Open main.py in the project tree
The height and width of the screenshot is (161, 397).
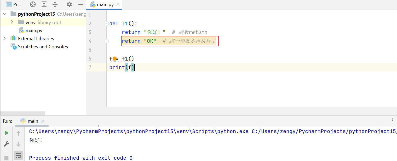34,31
